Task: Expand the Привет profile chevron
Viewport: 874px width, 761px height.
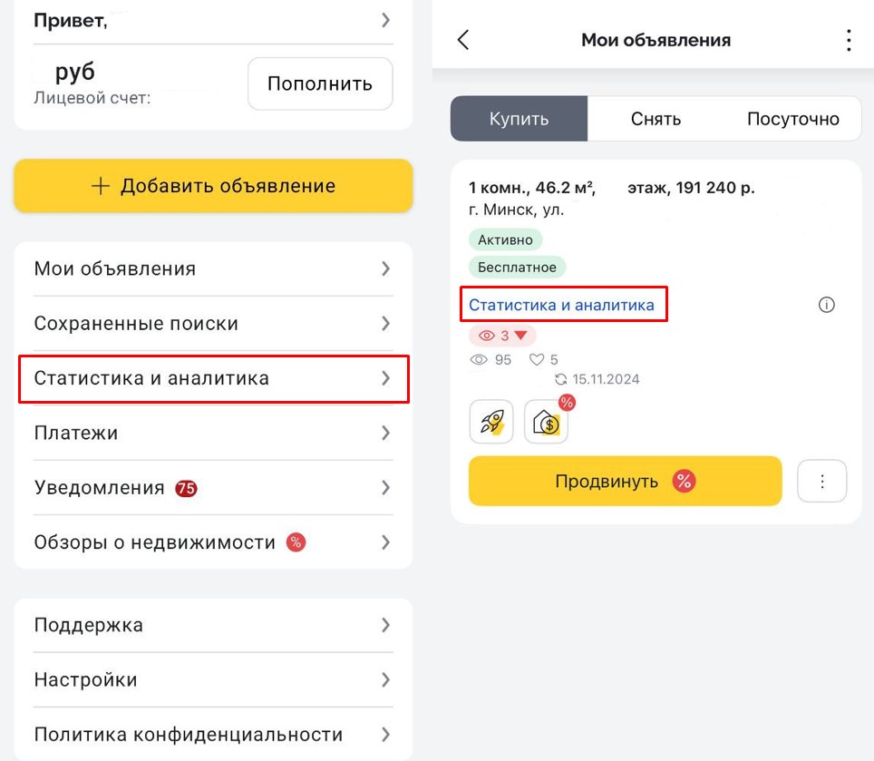Action: (385, 20)
